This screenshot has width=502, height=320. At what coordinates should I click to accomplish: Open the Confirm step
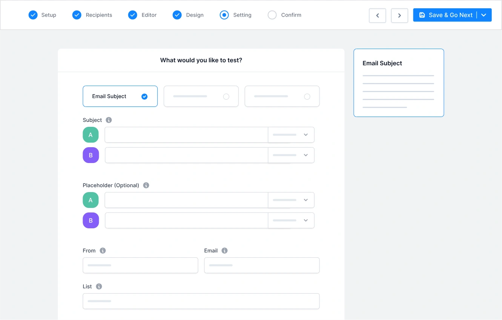tap(285, 15)
